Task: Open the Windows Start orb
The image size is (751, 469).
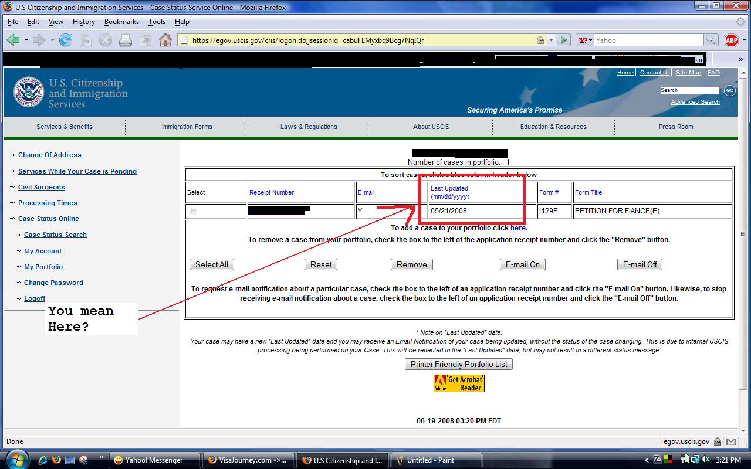Action: pos(16,458)
